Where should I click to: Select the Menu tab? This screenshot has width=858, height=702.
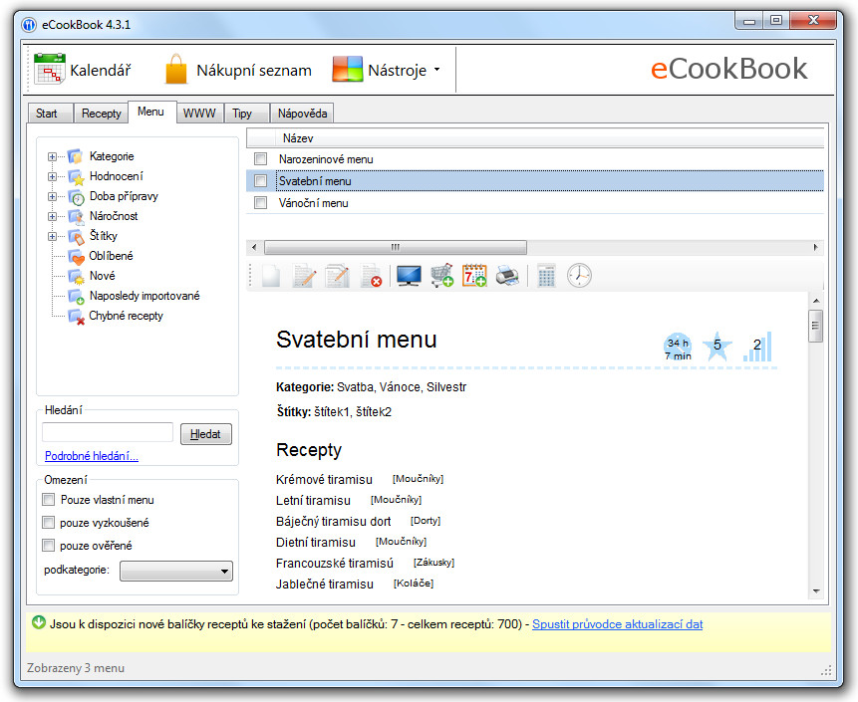coord(151,112)
